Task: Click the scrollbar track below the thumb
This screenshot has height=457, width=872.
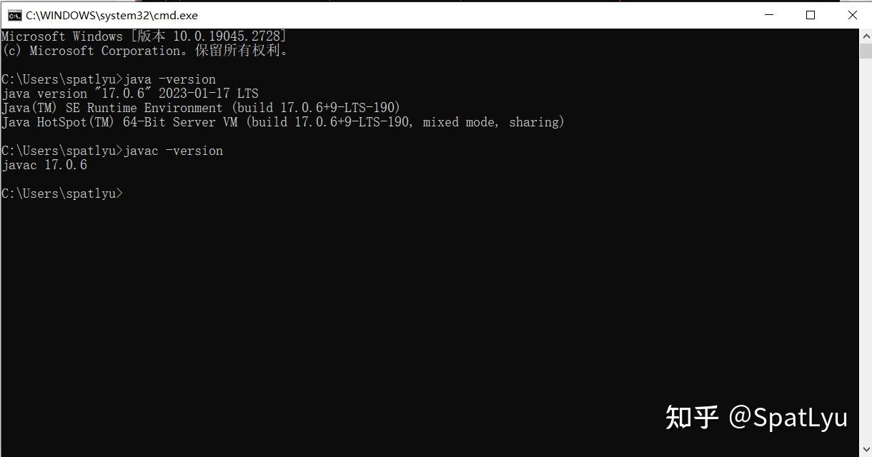Action: (x=866, y=250)
